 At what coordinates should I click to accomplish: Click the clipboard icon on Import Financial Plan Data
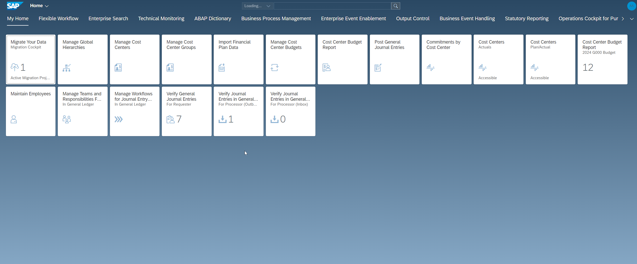[x=222, y=68]
